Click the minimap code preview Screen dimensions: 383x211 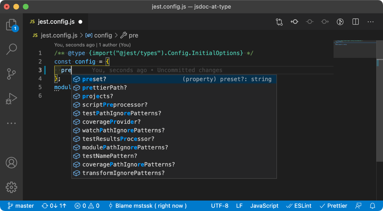(x=354, y=49)
